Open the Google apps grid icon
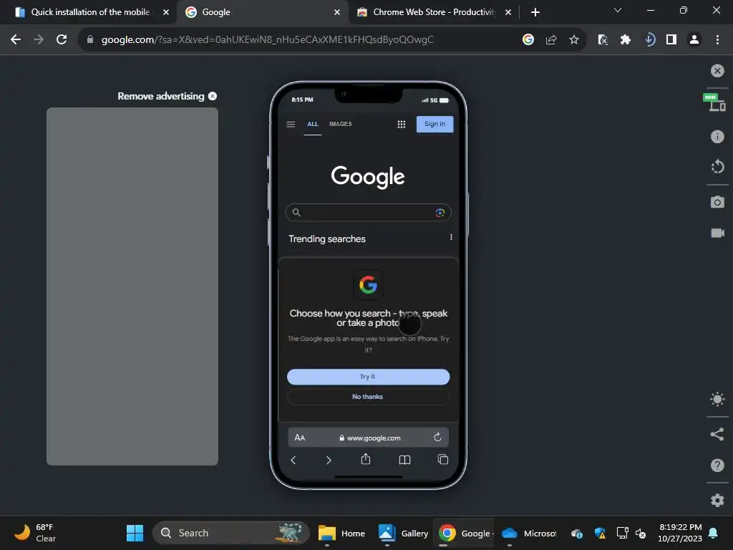The height and width of the screenshot is (550, 733). click(x=401, y=125)
